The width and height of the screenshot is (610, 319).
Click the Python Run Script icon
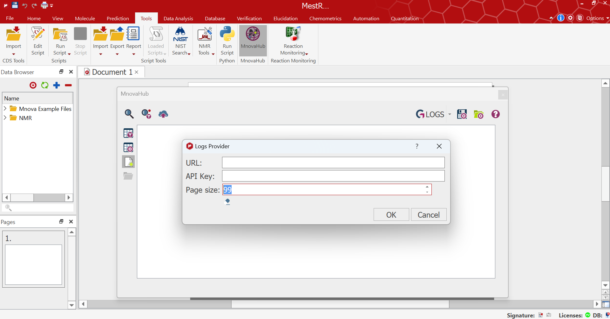pos(227,34)
